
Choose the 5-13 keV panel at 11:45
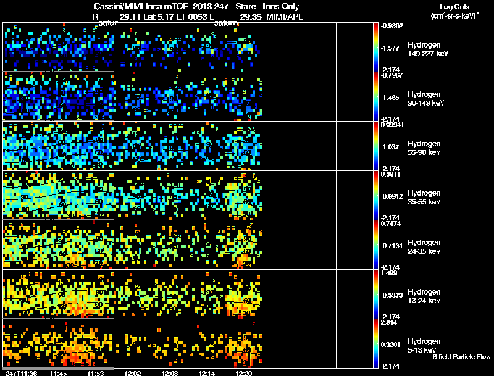click(x=58, y=343)
